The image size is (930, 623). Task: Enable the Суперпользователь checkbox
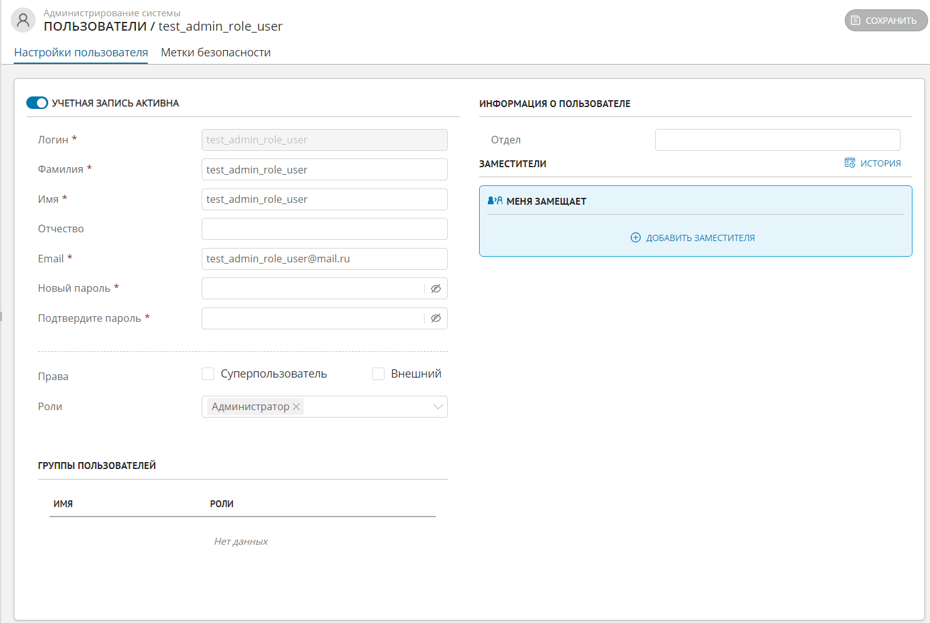[208, 374]
